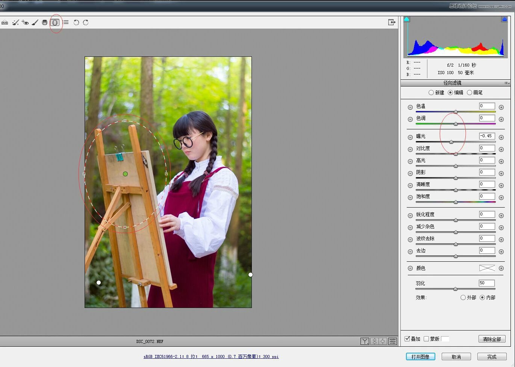Open the workflow options link at bottom
Screen dimensions: 515x367
point(211,356)
